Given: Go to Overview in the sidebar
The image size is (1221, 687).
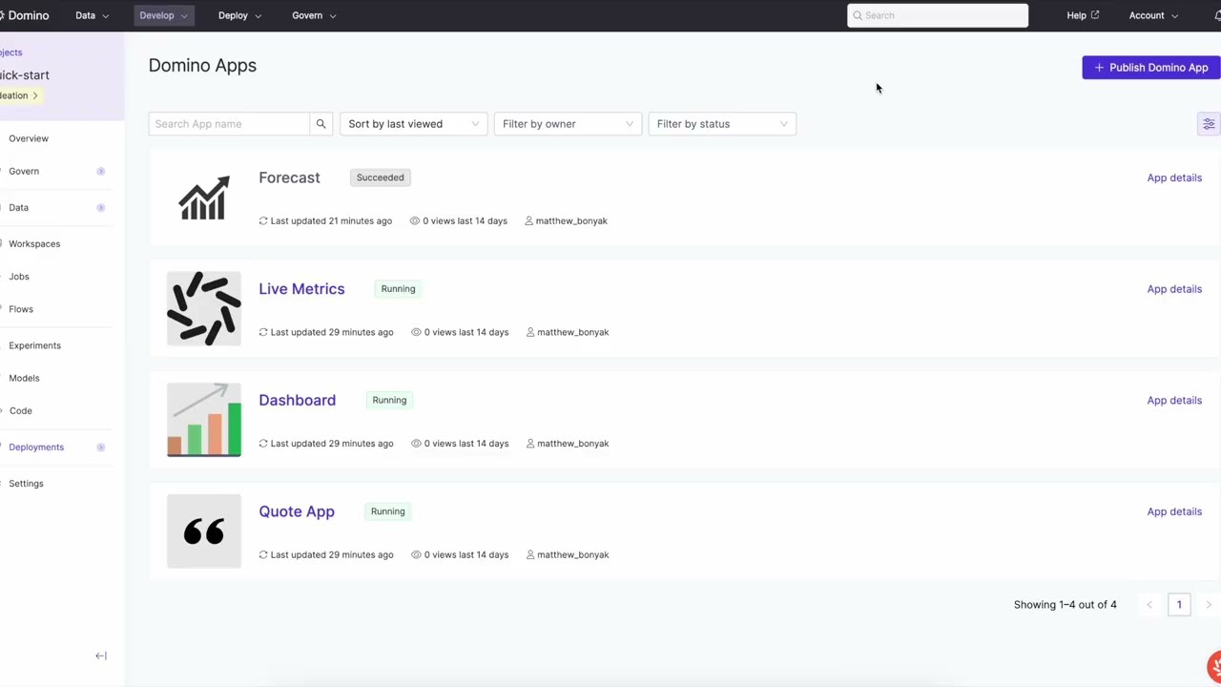Looking at the screenshot, I should (29, 138).
